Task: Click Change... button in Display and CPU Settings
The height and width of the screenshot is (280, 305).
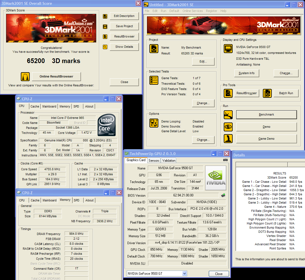Action: click(x=286, y=73)
